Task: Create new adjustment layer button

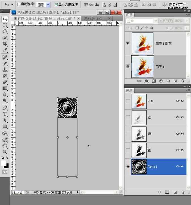Action: coord(161,81)
